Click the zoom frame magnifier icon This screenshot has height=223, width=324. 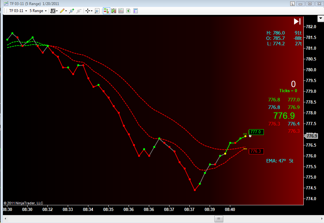pyautogui.click(x=97, y=11)
